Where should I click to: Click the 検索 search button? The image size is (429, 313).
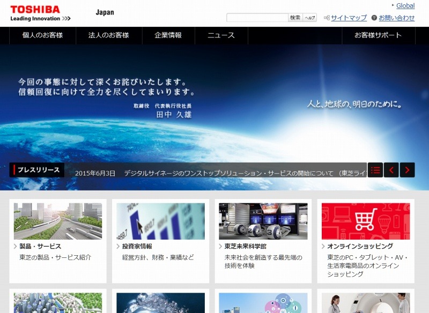point(295,18)
